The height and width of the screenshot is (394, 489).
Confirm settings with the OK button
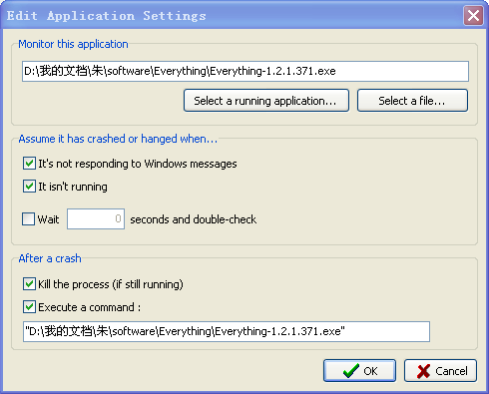pos(359,371)
